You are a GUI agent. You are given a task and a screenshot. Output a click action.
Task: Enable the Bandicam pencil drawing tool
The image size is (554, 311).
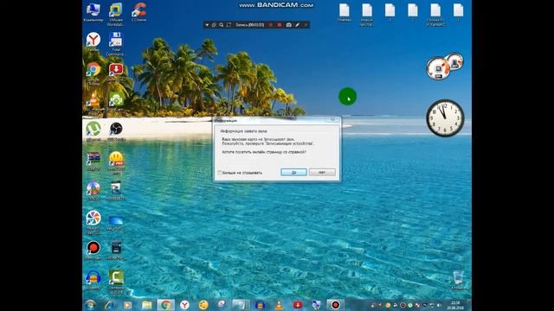[x=297, y=25]
